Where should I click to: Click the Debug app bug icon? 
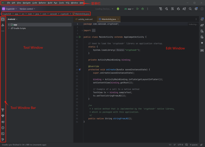click(143, 9)
